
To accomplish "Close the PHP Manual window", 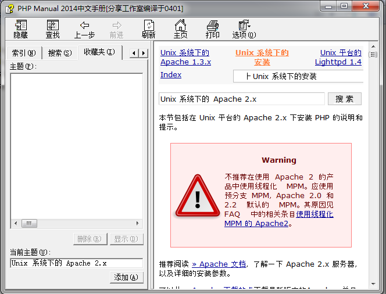I will (x=366, y=6).
